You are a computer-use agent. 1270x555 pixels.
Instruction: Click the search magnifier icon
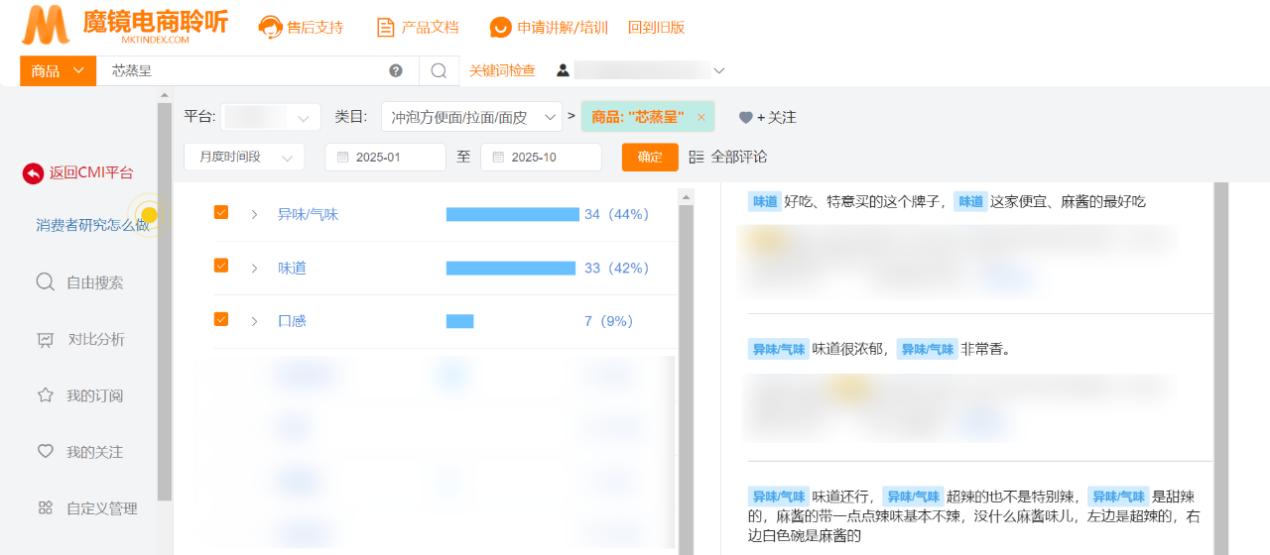439,70
